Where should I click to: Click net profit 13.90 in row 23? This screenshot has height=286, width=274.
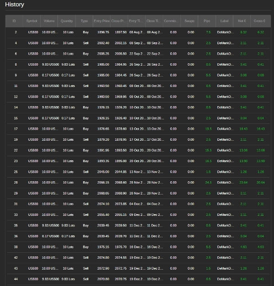click(x=243, y=161)
